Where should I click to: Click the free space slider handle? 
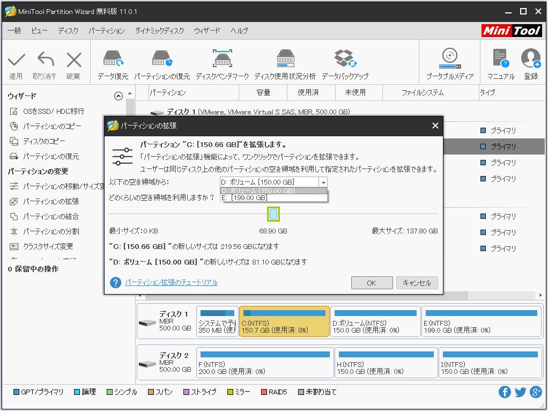[274, 214]
